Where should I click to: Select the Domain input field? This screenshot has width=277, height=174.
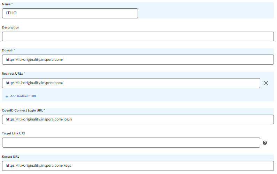pyautogui.click(x=138, y=59)
